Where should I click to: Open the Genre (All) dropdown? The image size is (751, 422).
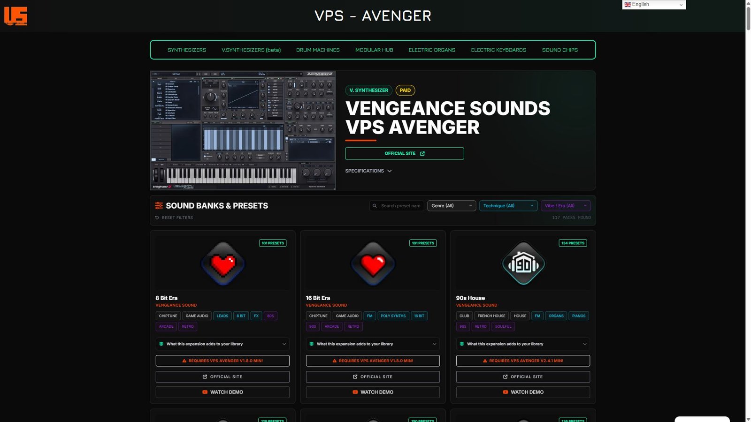tap(452, 206)
